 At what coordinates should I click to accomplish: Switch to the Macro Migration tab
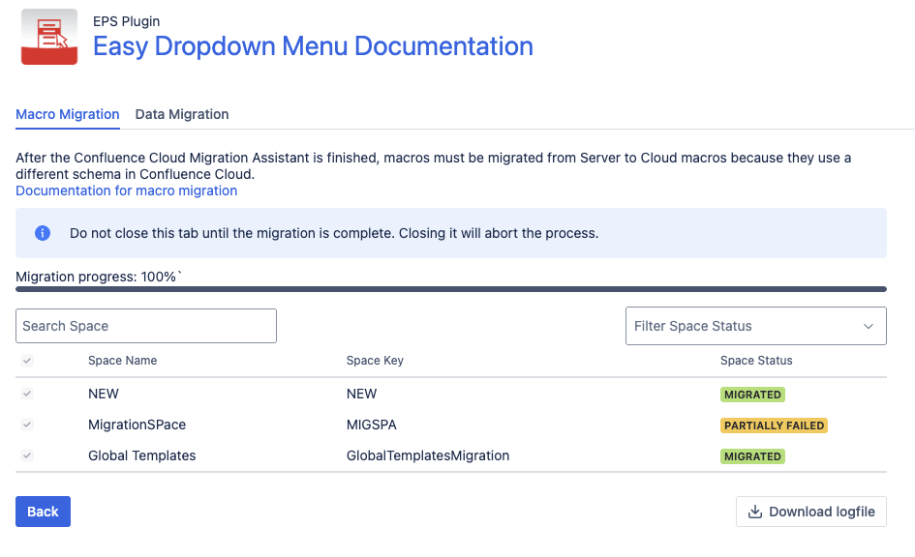(68, 114)
